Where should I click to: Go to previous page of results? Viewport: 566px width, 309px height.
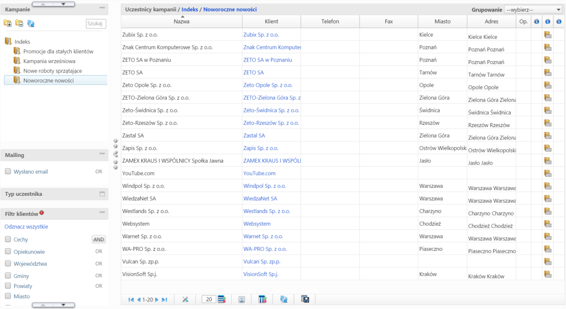click(x=139, y=300)
